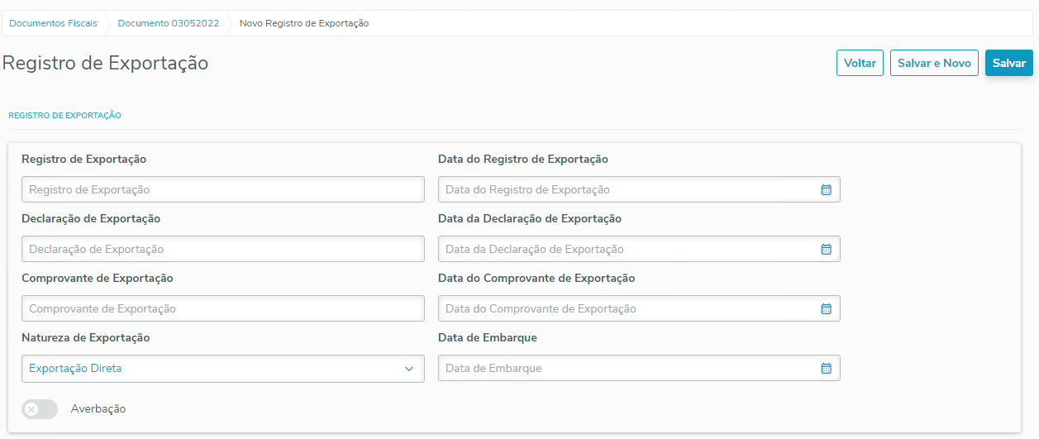The width and height of the screenshot is (1039, 439).
Task: Click the Declaração de Exportação input field
Action: pos(222,249)
